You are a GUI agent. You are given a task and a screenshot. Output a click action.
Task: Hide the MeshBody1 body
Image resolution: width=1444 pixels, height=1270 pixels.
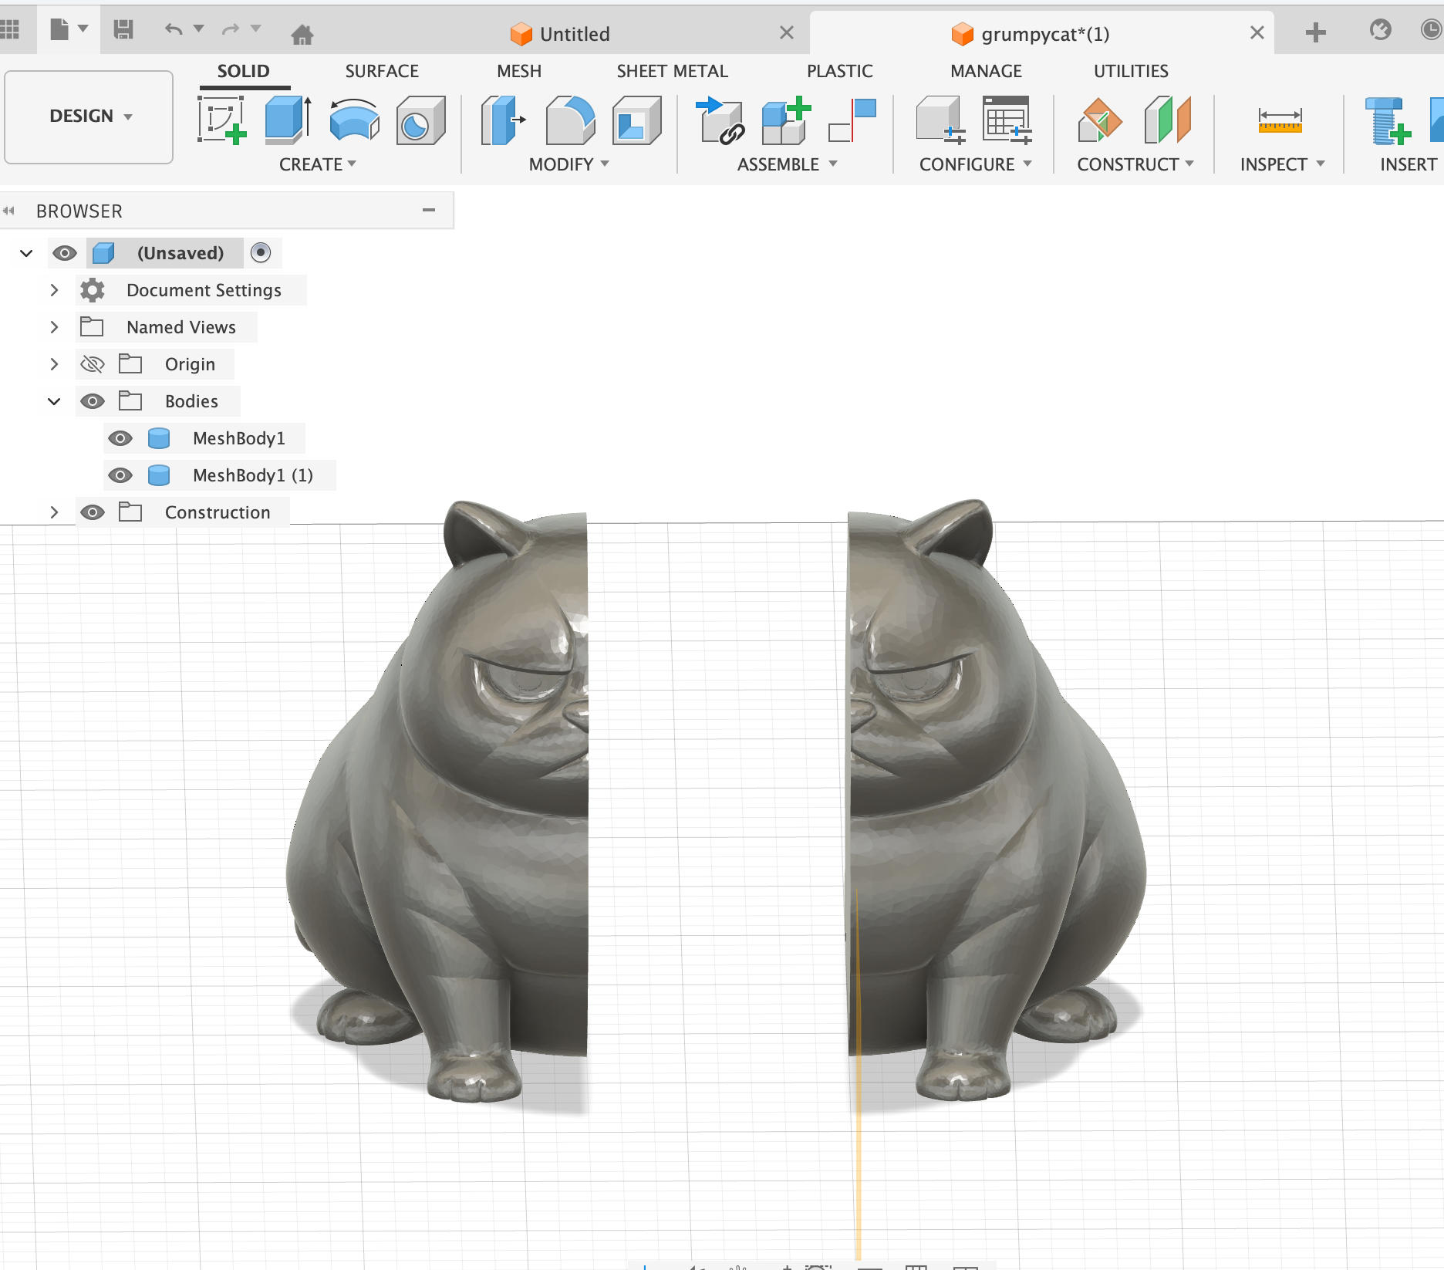120,438
